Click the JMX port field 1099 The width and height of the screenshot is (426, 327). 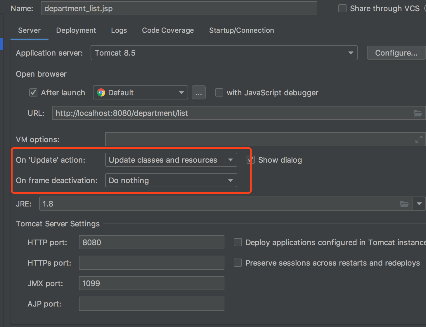(x=152, y=283)
